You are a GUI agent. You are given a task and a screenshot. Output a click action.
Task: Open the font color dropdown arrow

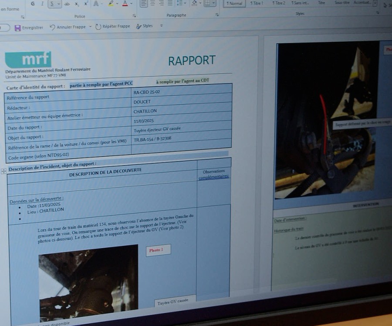click(132, 3)
